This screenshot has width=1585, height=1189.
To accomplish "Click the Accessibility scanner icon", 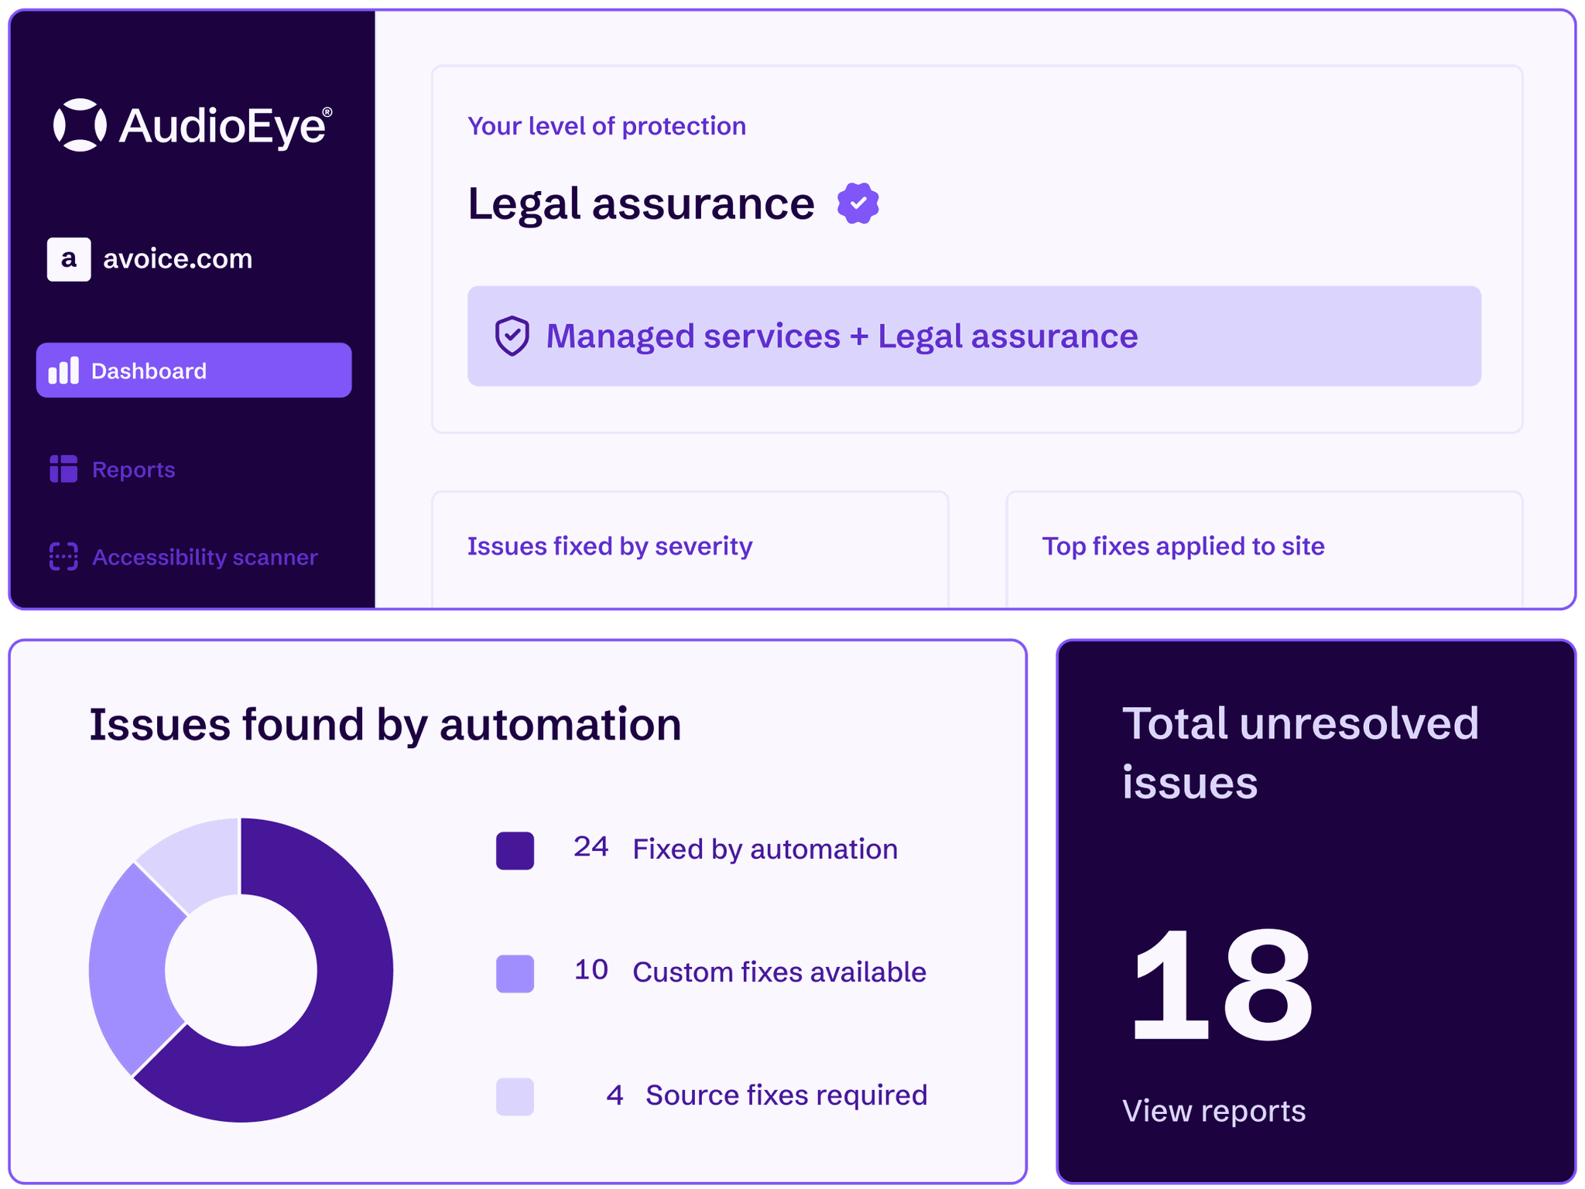I will [x=63, y=556].
